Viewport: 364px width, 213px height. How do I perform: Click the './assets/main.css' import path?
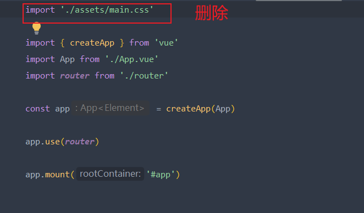107,10
